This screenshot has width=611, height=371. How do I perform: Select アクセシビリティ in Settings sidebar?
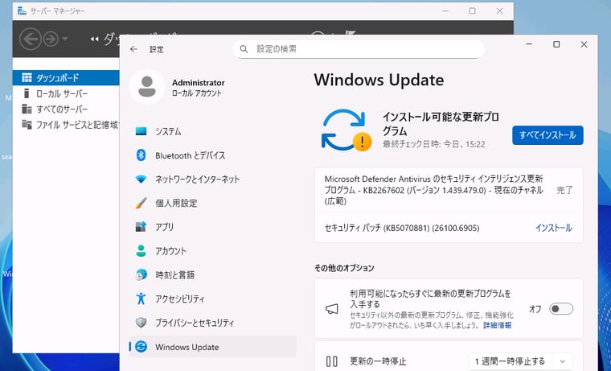click(212, 299)
